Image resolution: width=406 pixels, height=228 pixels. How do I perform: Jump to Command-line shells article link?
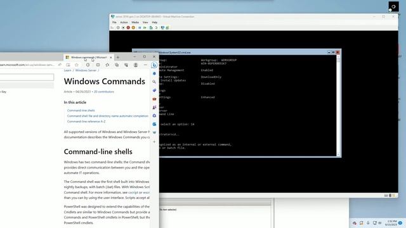(x=81, y=110)
